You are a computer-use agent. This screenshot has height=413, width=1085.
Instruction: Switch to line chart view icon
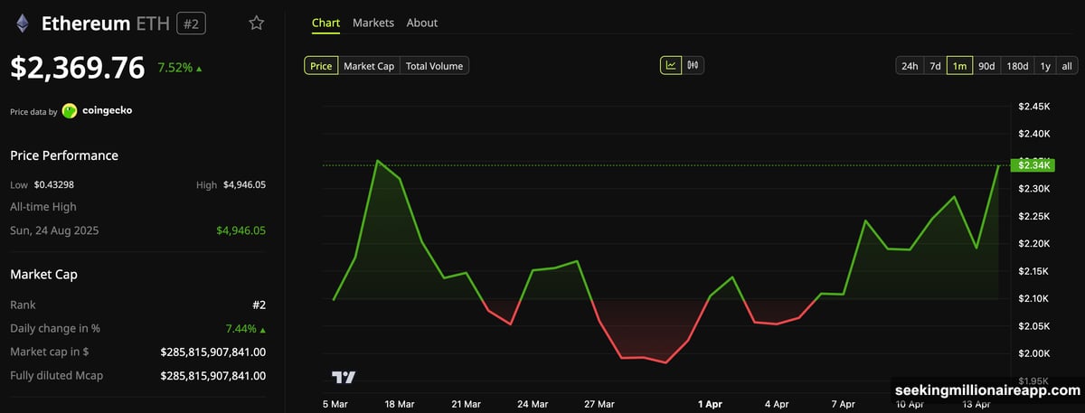671,65
